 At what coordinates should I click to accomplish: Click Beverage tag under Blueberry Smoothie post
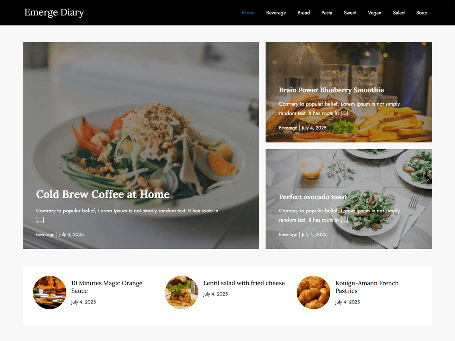288,128
